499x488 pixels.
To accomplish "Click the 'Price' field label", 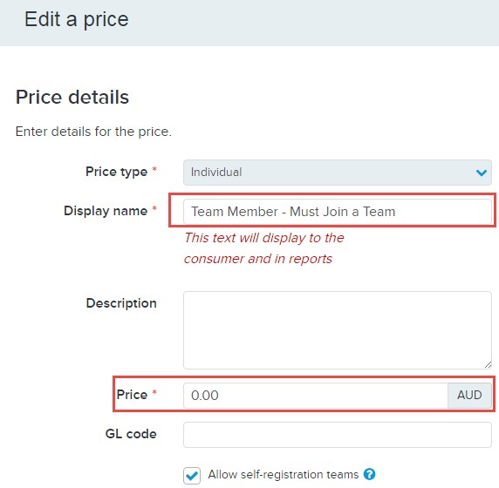I will (x=132, y=395).
